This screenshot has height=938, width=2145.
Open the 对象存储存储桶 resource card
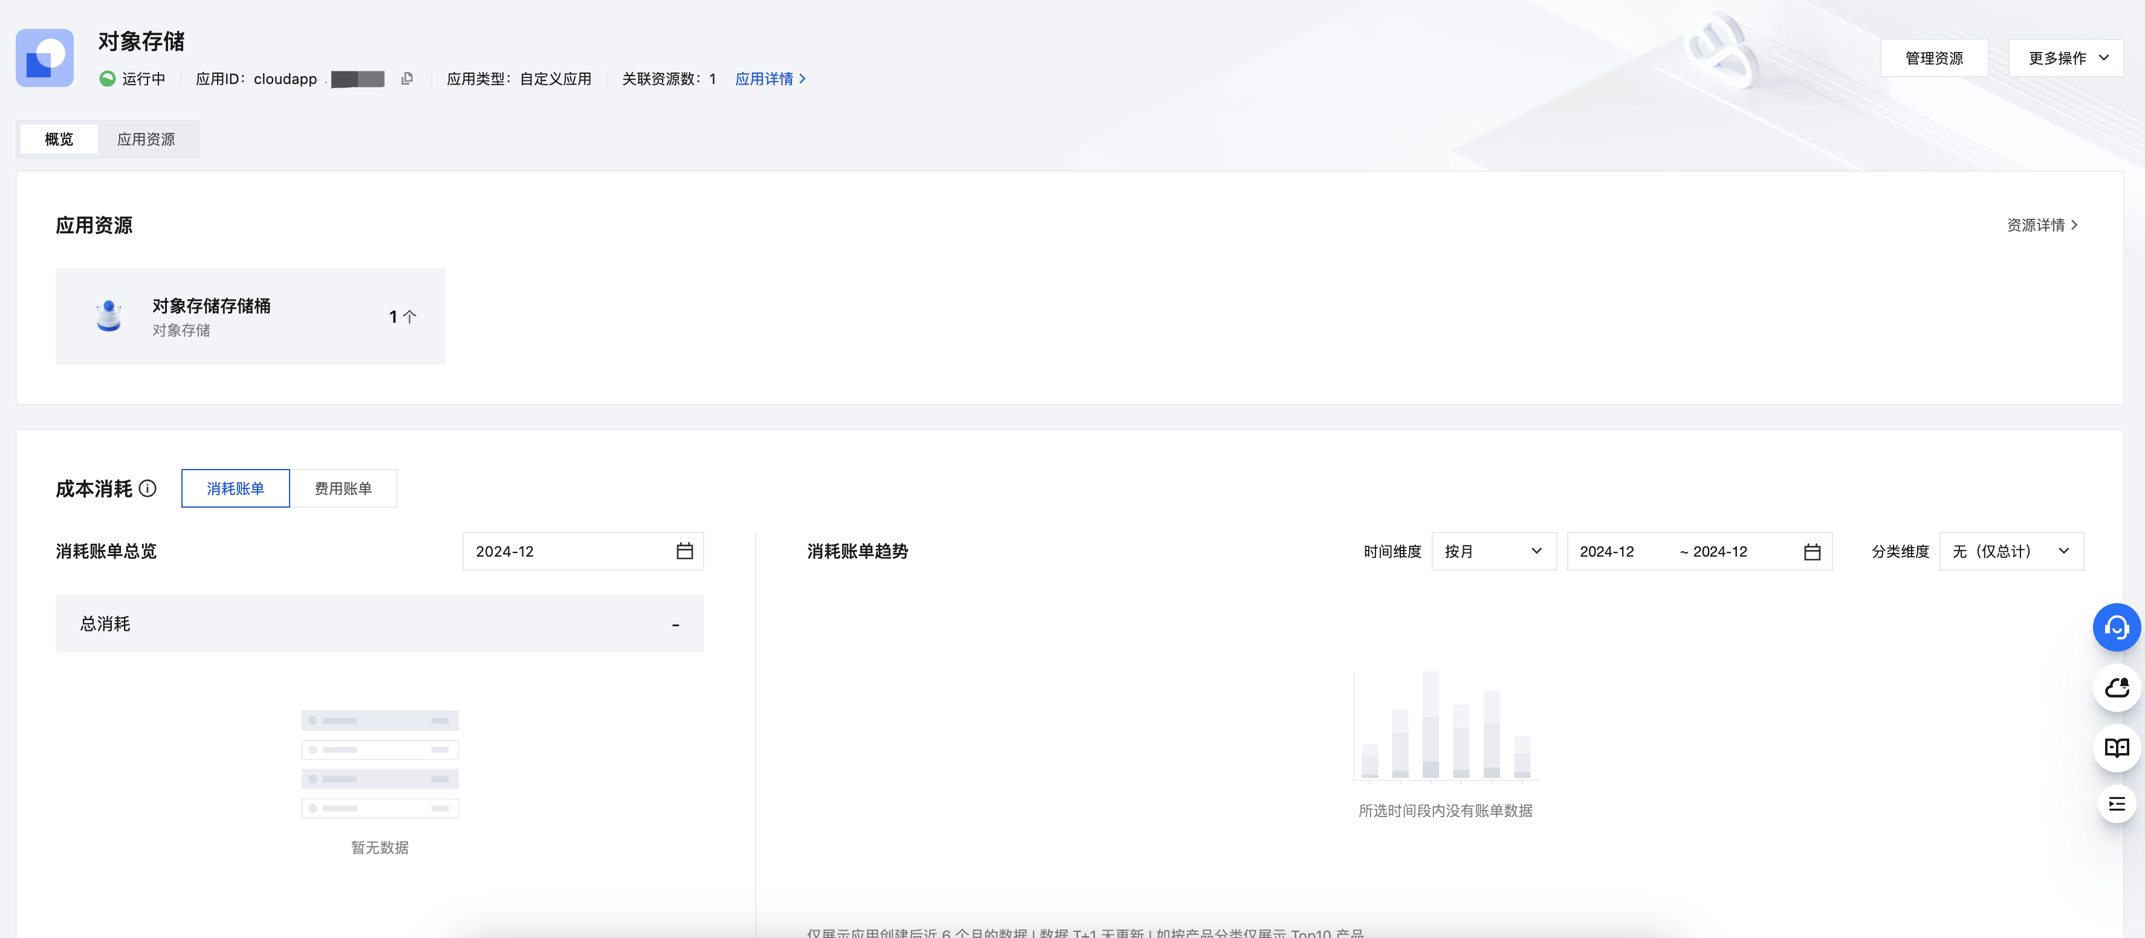click(x=251, y=316)
